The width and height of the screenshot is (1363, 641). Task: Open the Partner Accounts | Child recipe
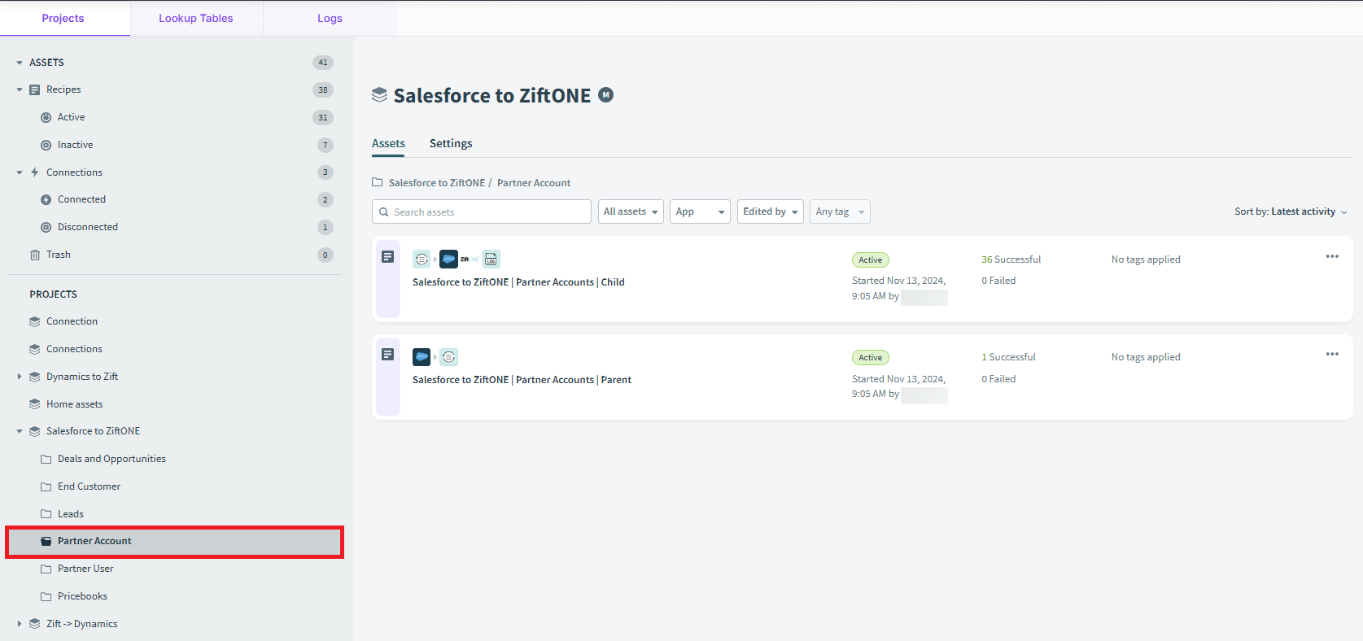(518, 282)
